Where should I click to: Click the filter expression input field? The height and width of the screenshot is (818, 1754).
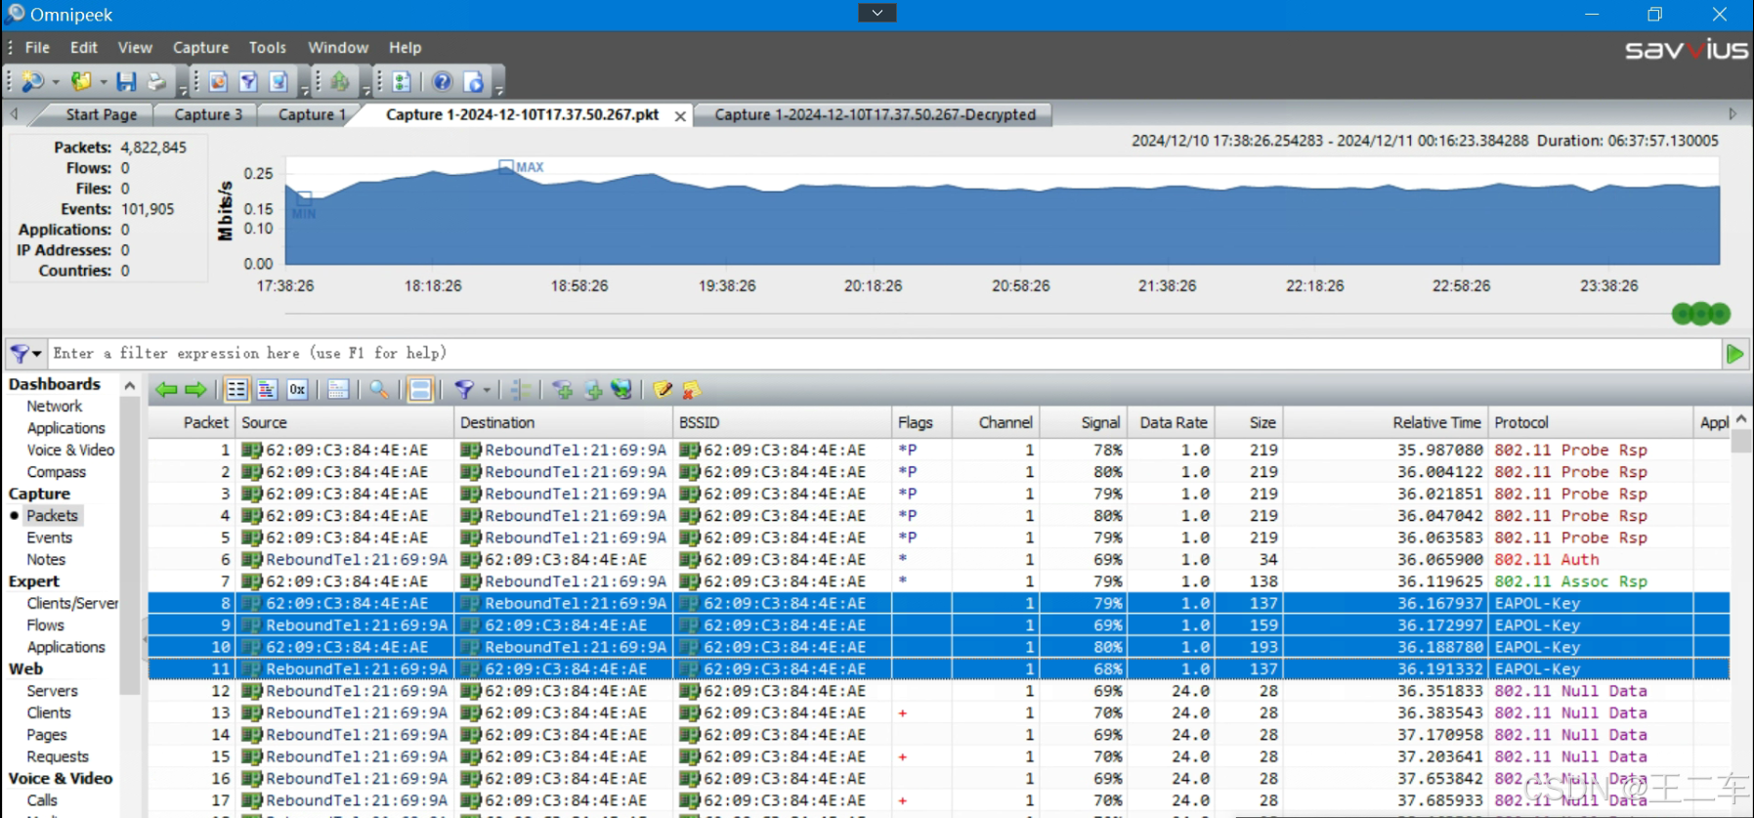coord(884,354)
